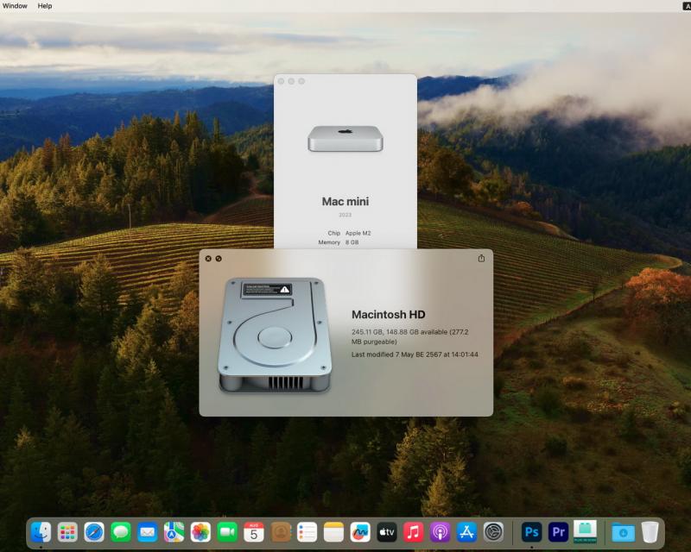The width and height of the screenshot is (691, 552).
Task: Click the input source indicator in menu bar
Action: [686, 6]
